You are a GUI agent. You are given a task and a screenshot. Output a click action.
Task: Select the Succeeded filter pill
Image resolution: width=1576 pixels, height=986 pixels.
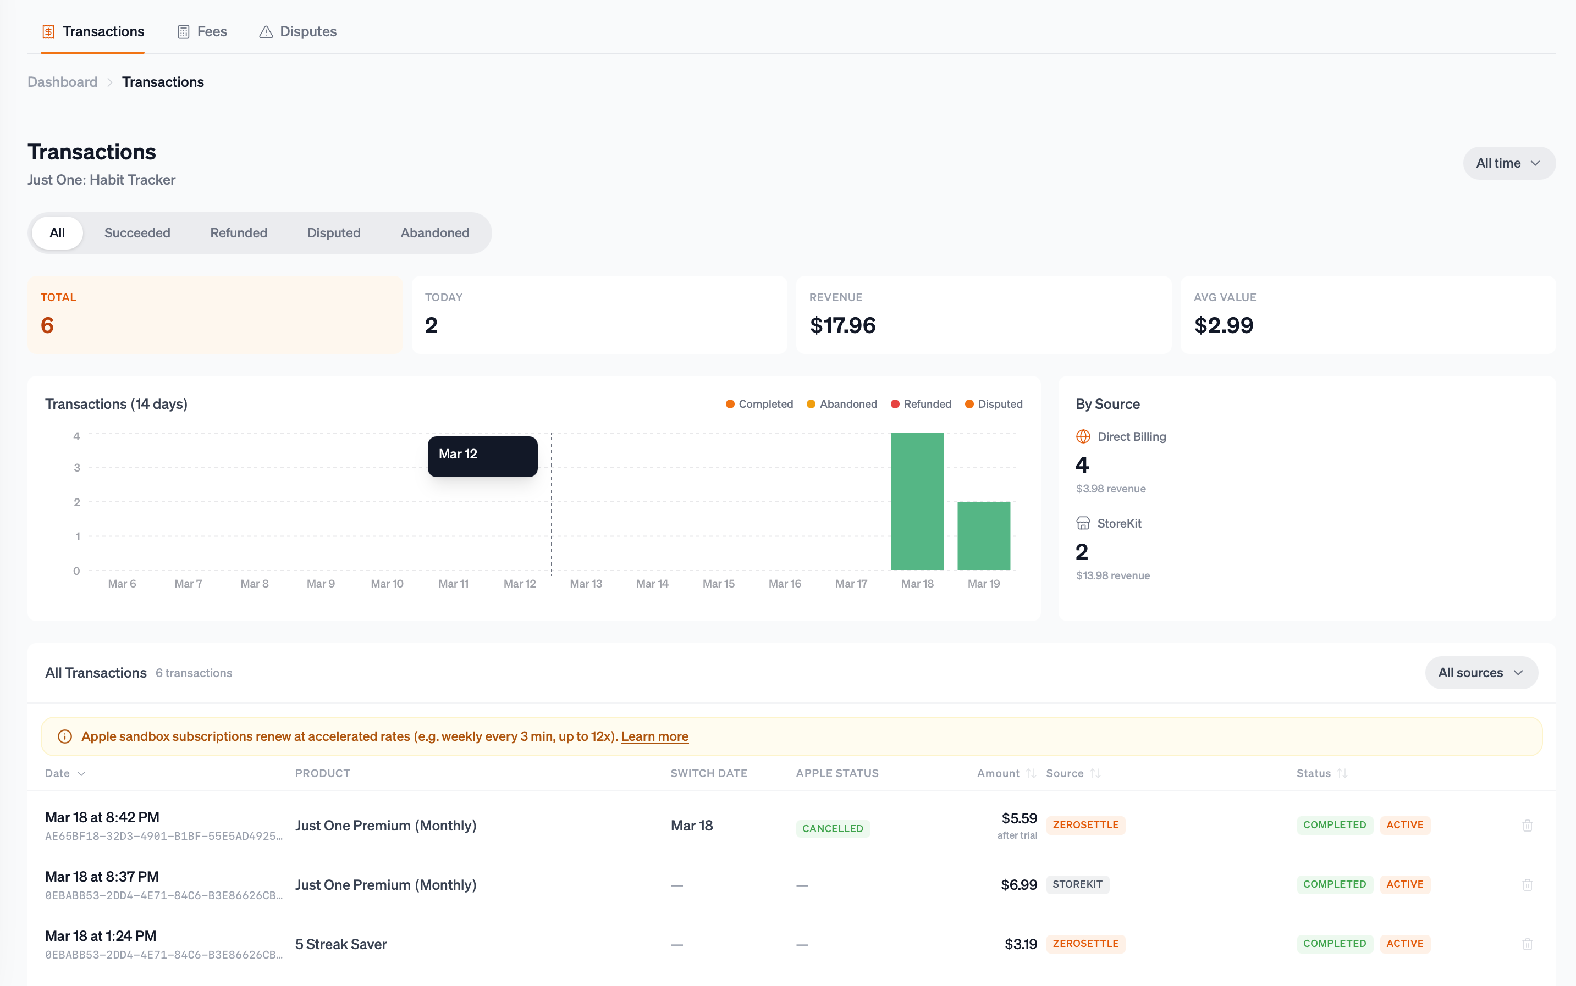[x=137, y=232]
